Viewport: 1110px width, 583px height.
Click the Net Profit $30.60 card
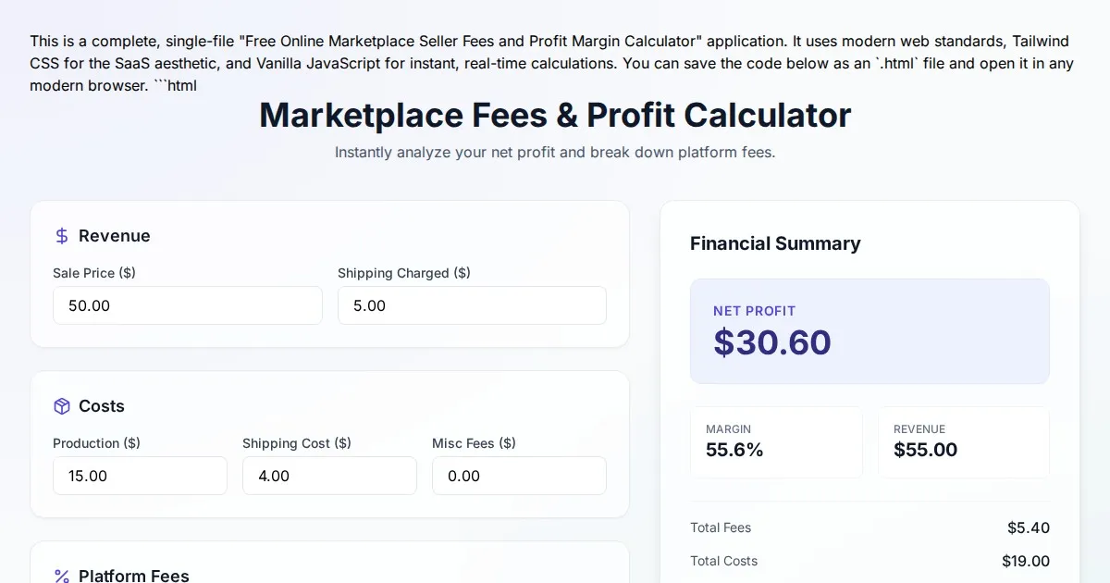point(869,331)
